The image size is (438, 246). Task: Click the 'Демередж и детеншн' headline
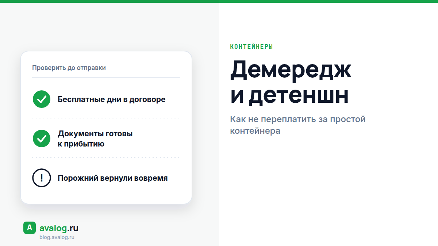tap(291, 82)
